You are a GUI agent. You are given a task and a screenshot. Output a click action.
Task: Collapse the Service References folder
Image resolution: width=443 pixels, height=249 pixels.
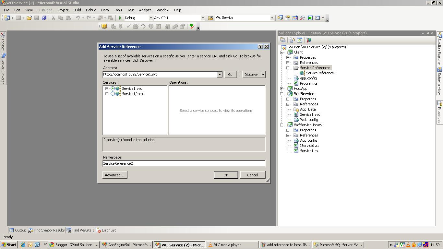pyautogui.click(x=288, y=68)
